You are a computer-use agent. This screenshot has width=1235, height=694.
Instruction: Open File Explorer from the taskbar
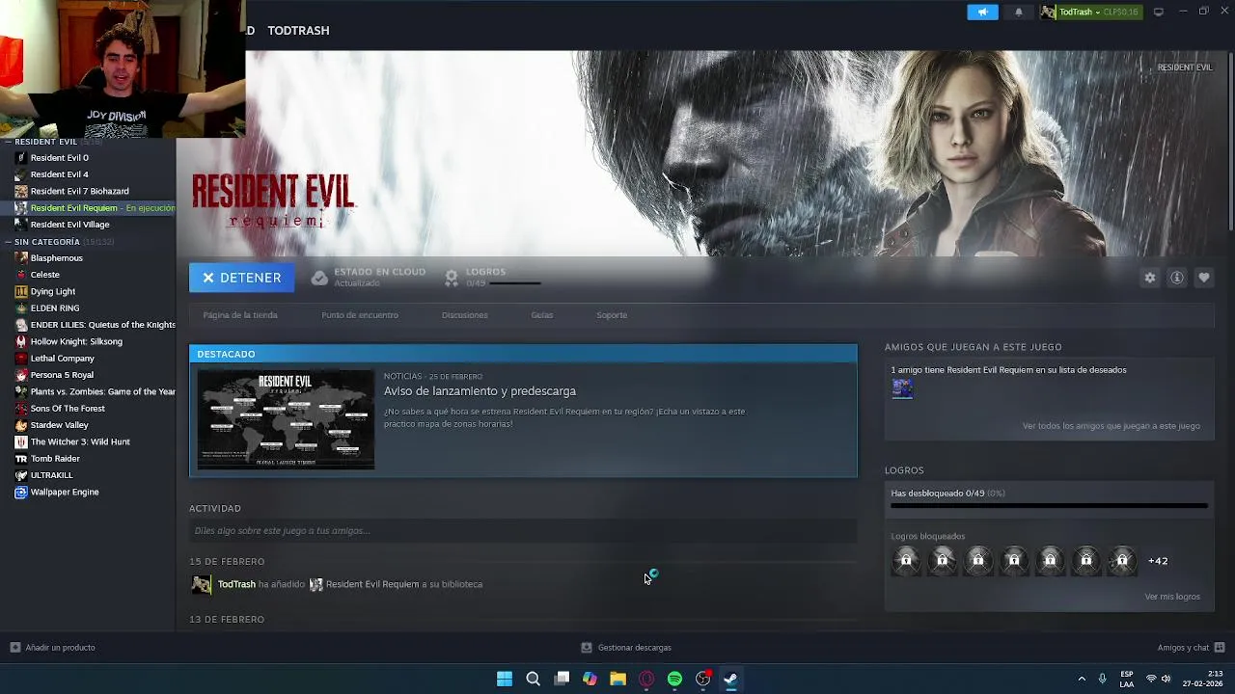pyautogui.click(x=617, y=679)
